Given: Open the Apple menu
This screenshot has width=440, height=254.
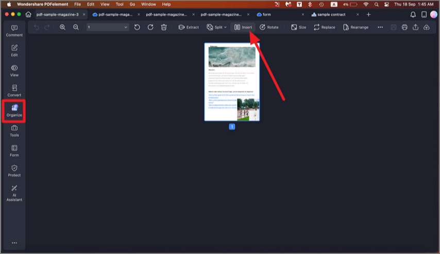Looking at the screenshot, I should (9, 4).
